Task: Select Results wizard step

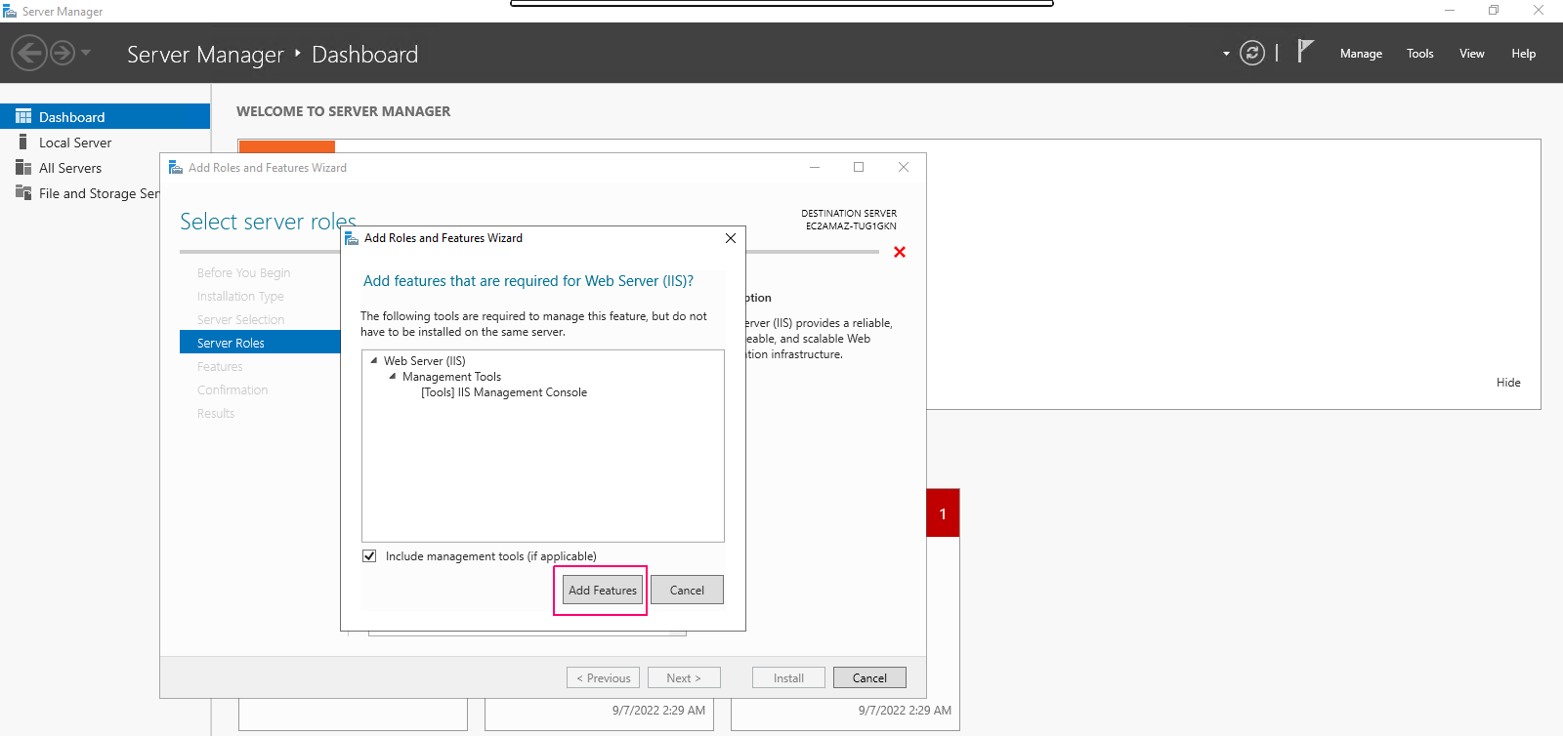Action: click(216, 414)
